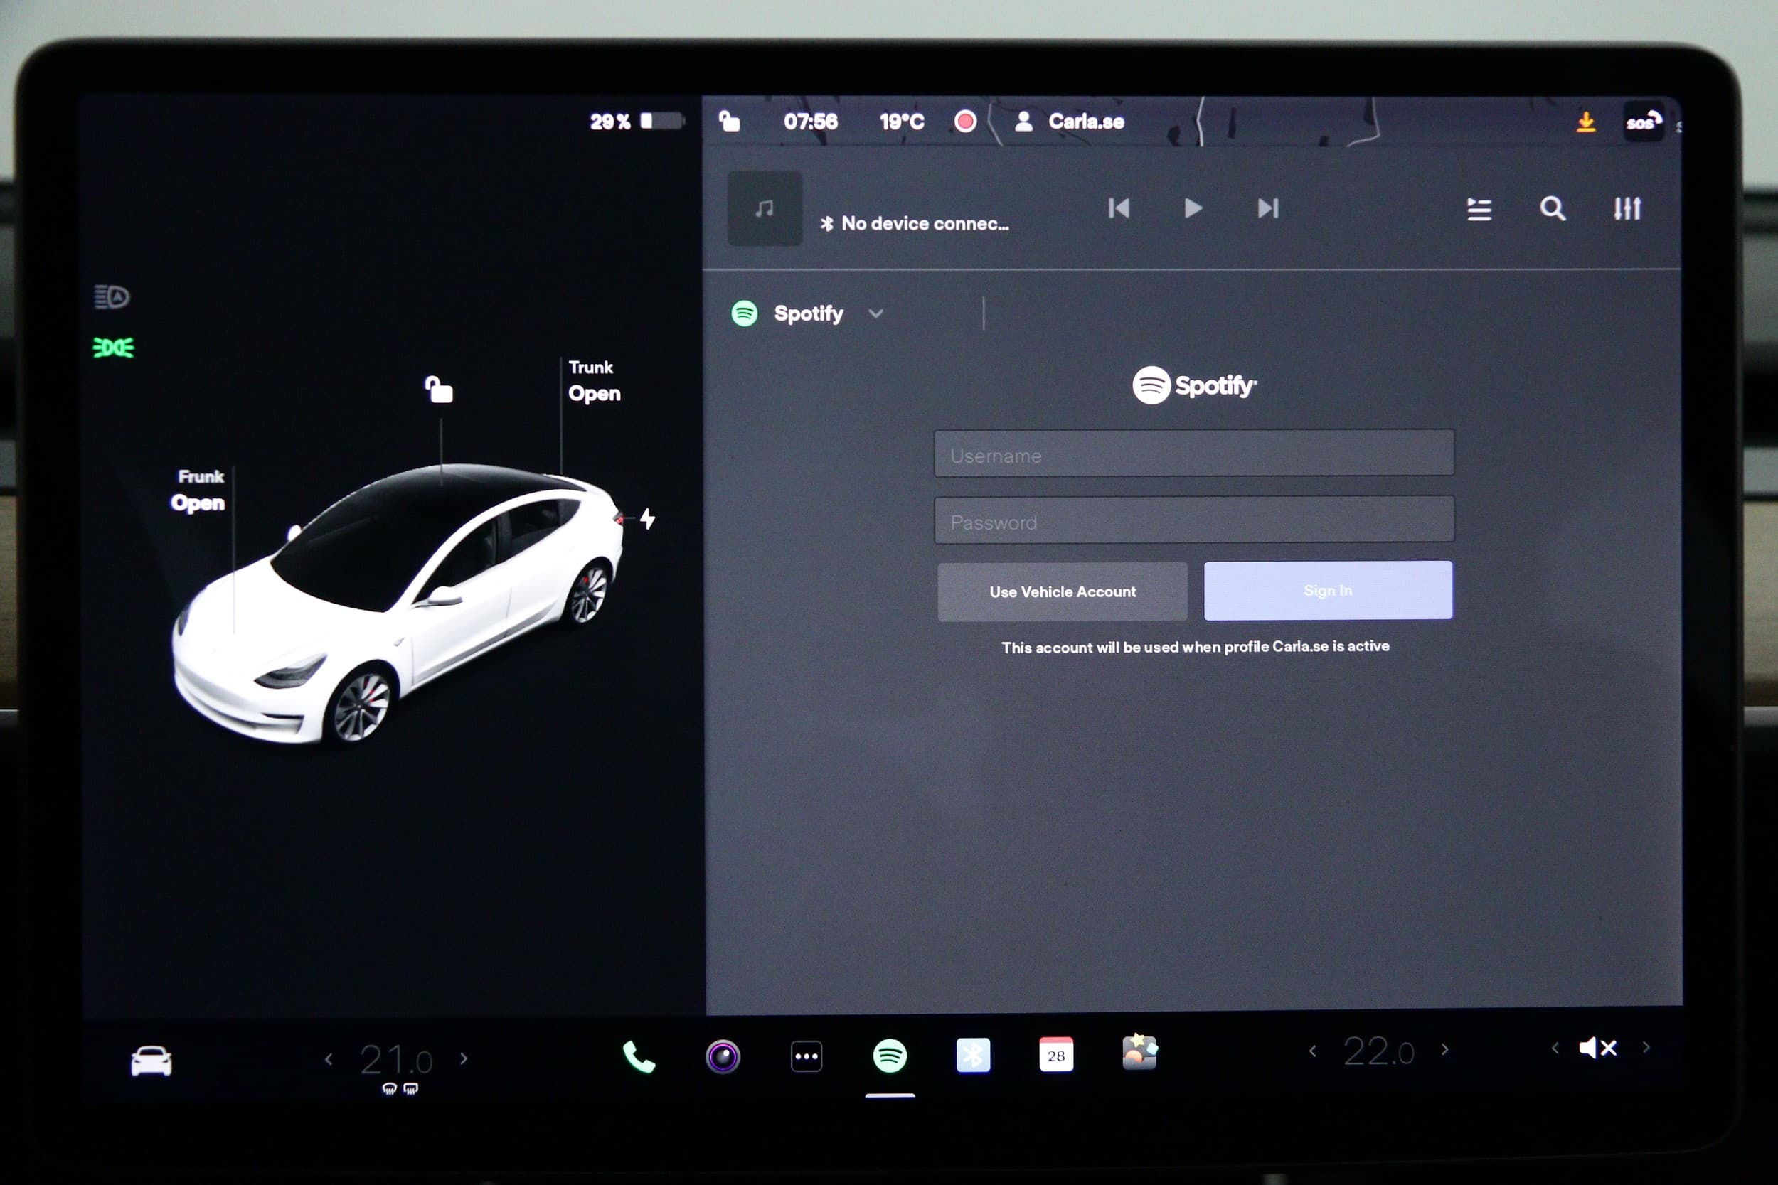The image size is (1778, 1185).
Task: Open the playback queue list
Action: point(1479,209)
